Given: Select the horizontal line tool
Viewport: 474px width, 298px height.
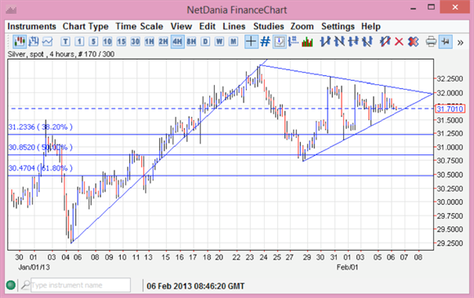Looking at the screenshot, I should click(x=353, y=42).
